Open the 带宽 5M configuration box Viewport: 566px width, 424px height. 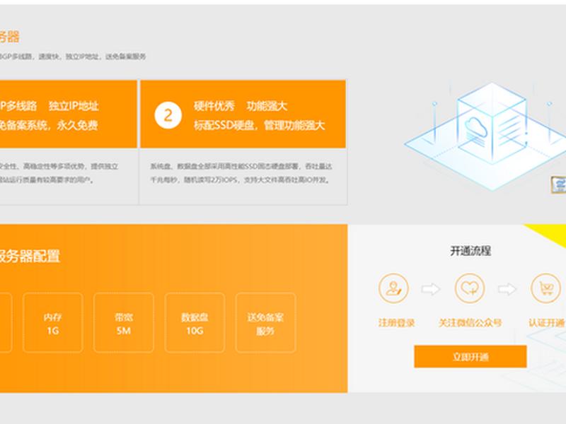tap(123, 323)
